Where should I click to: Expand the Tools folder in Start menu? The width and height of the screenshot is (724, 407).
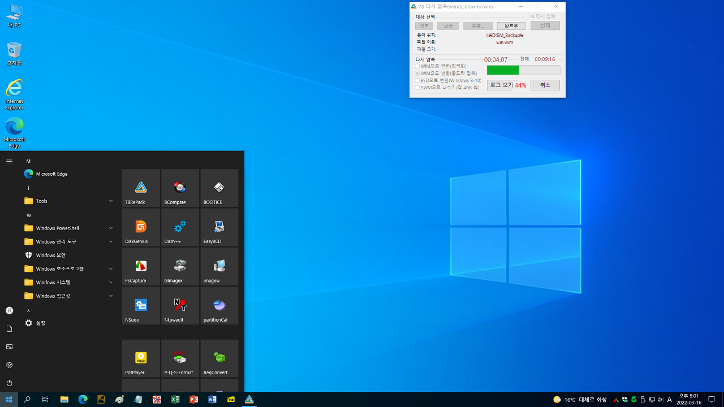coord(69,201)
